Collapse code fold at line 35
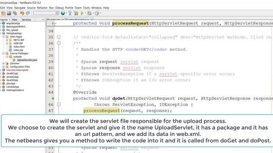This screenshot has height=153, width=273. click(59, 37)
